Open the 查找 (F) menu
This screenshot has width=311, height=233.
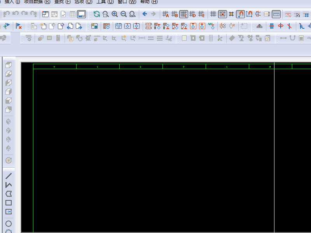(63, 2)
